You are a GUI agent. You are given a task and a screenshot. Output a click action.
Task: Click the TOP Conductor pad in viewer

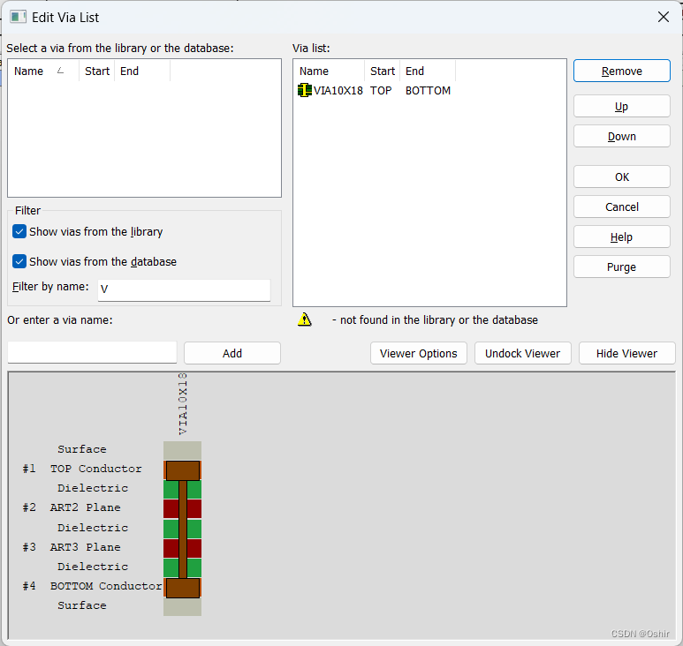click(x=183, y=469)
